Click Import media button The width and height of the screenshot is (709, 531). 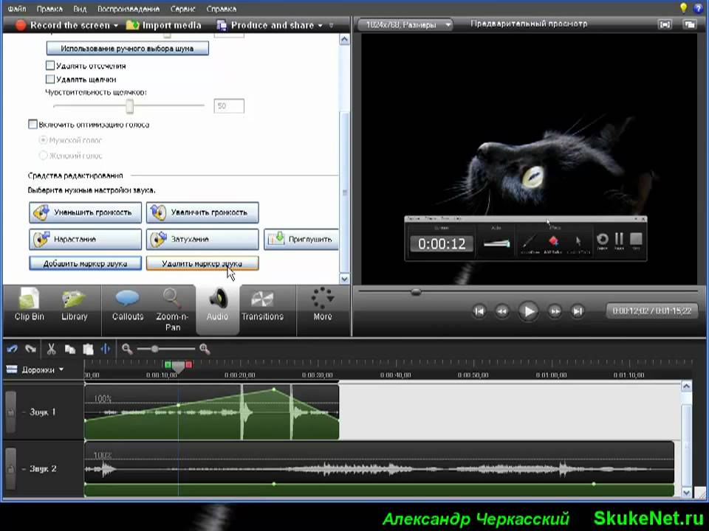pos(164,25)
